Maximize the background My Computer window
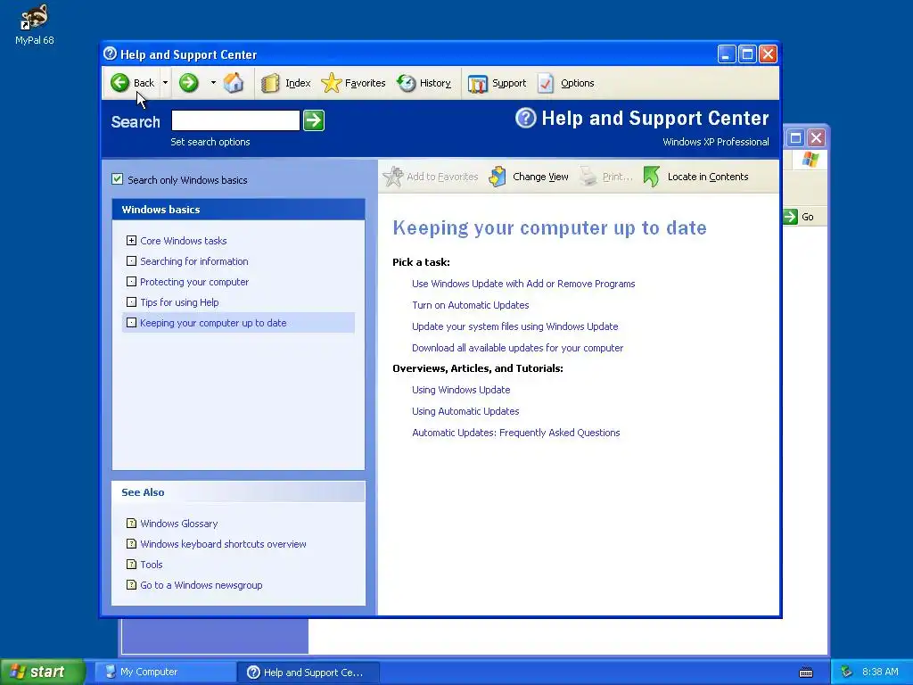Viewport: 913px width, 685px height. [x=795, y=138]
